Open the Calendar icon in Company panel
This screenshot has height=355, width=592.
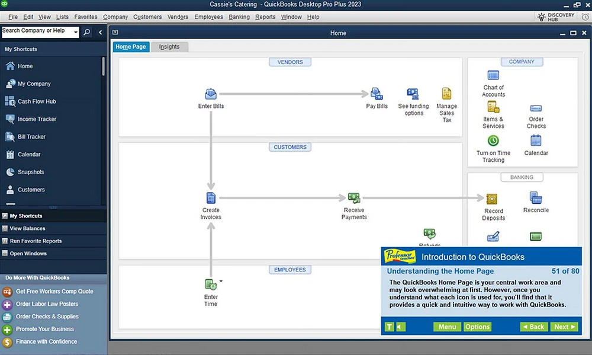536,140
